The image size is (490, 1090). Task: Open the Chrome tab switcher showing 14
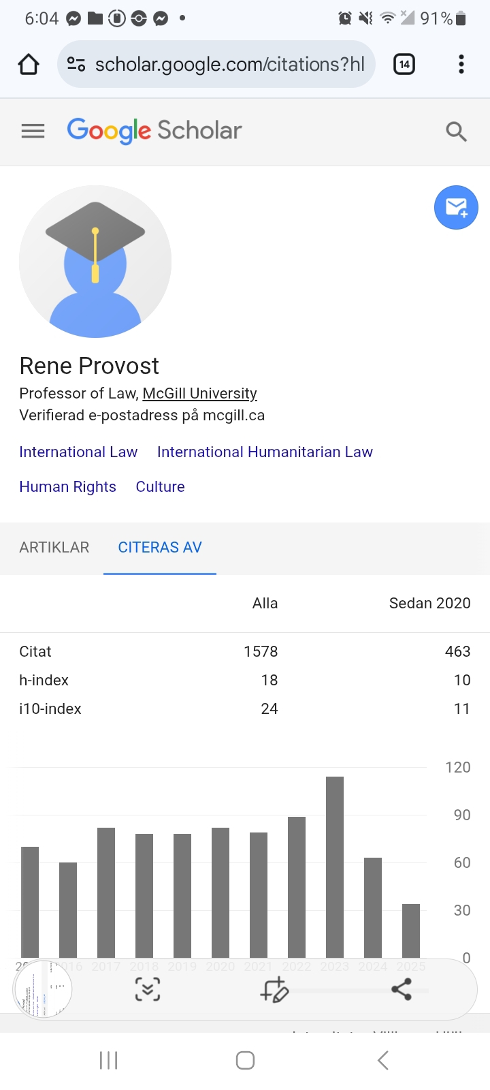click(x=404, y=65)
